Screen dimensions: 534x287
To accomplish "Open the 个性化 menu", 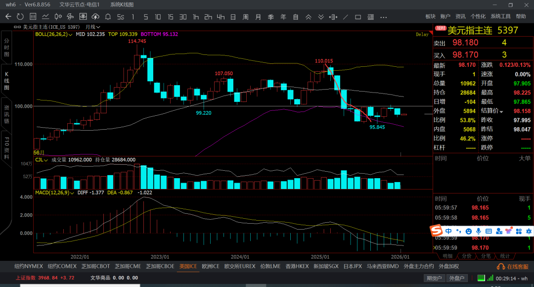I will click(x=478, y=16).
